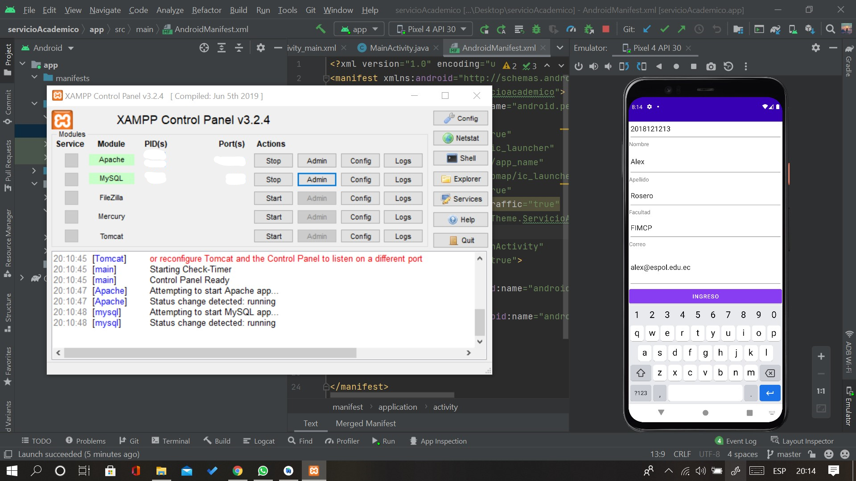Open Search Everywhere magnifier icon
856x481 pixels.
click(830, 29)
